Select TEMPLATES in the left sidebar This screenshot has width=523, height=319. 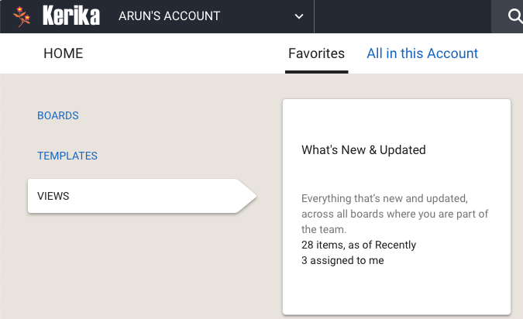point(67,156)
